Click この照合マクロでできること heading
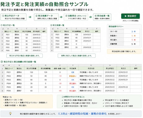Image resolution: width=143 pixels, height=118 pixels. point(73,97)
